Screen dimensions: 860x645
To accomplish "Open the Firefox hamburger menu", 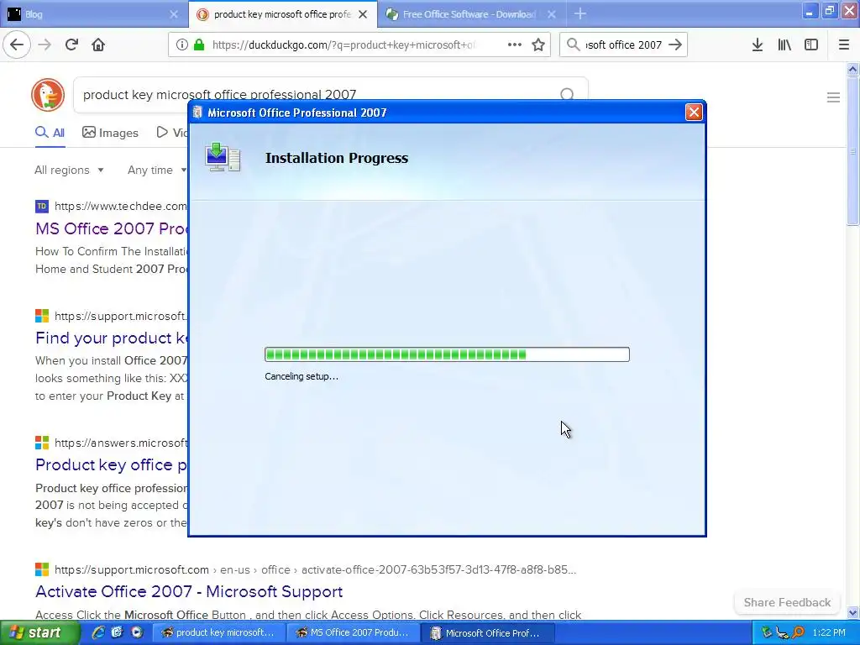I will tap(844, 45).
